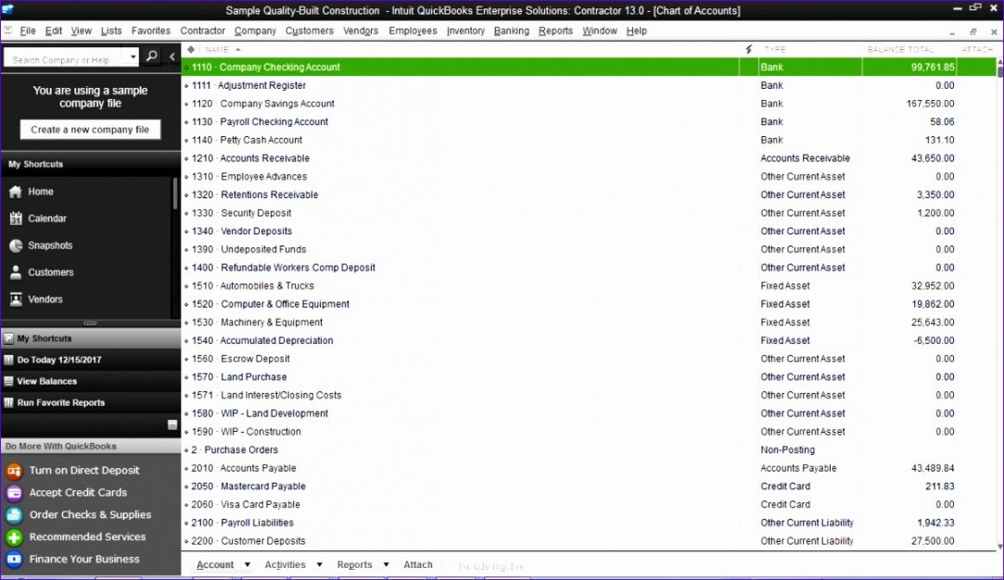Select 1590 WIP - Construction row
Image resolution: width=1004 pixels, height=580 pixels.
pos(589,432)
